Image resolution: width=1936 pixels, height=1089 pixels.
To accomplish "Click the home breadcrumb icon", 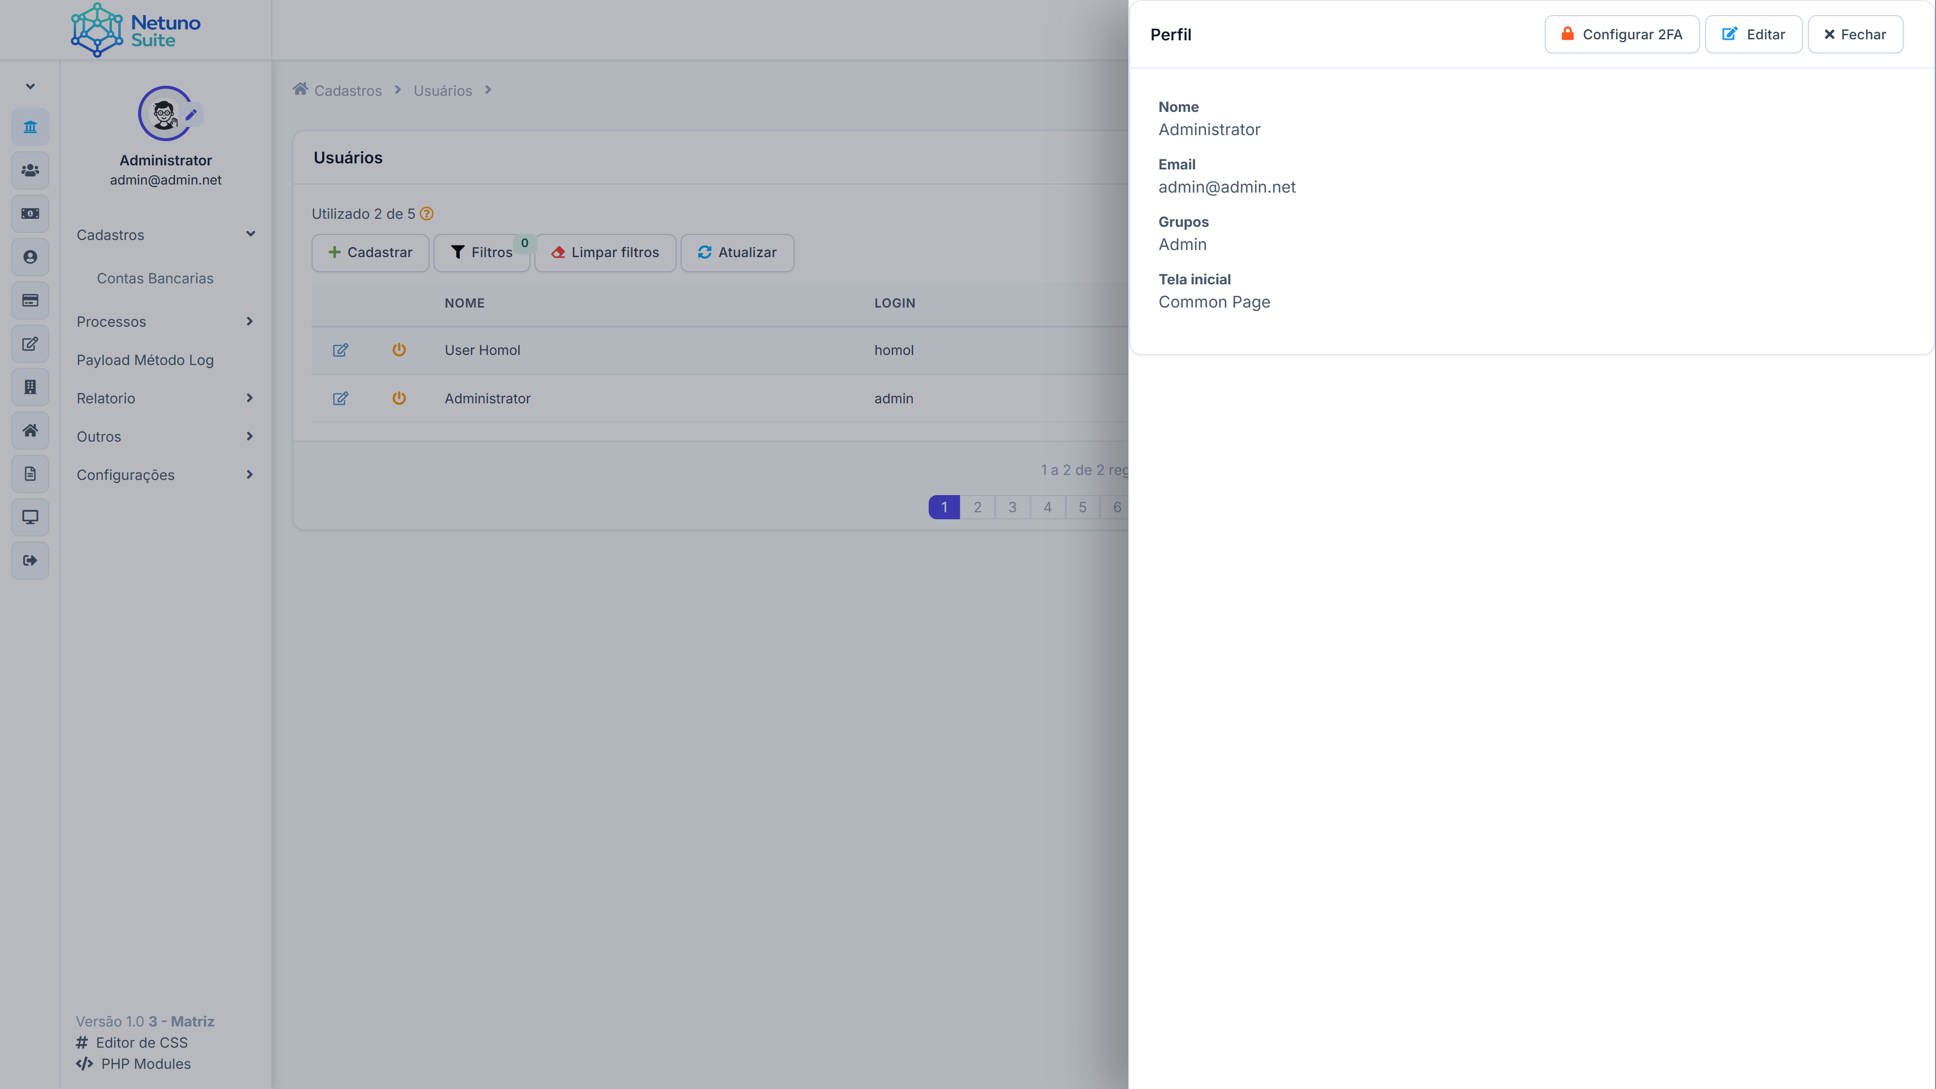I will (300, 89).
